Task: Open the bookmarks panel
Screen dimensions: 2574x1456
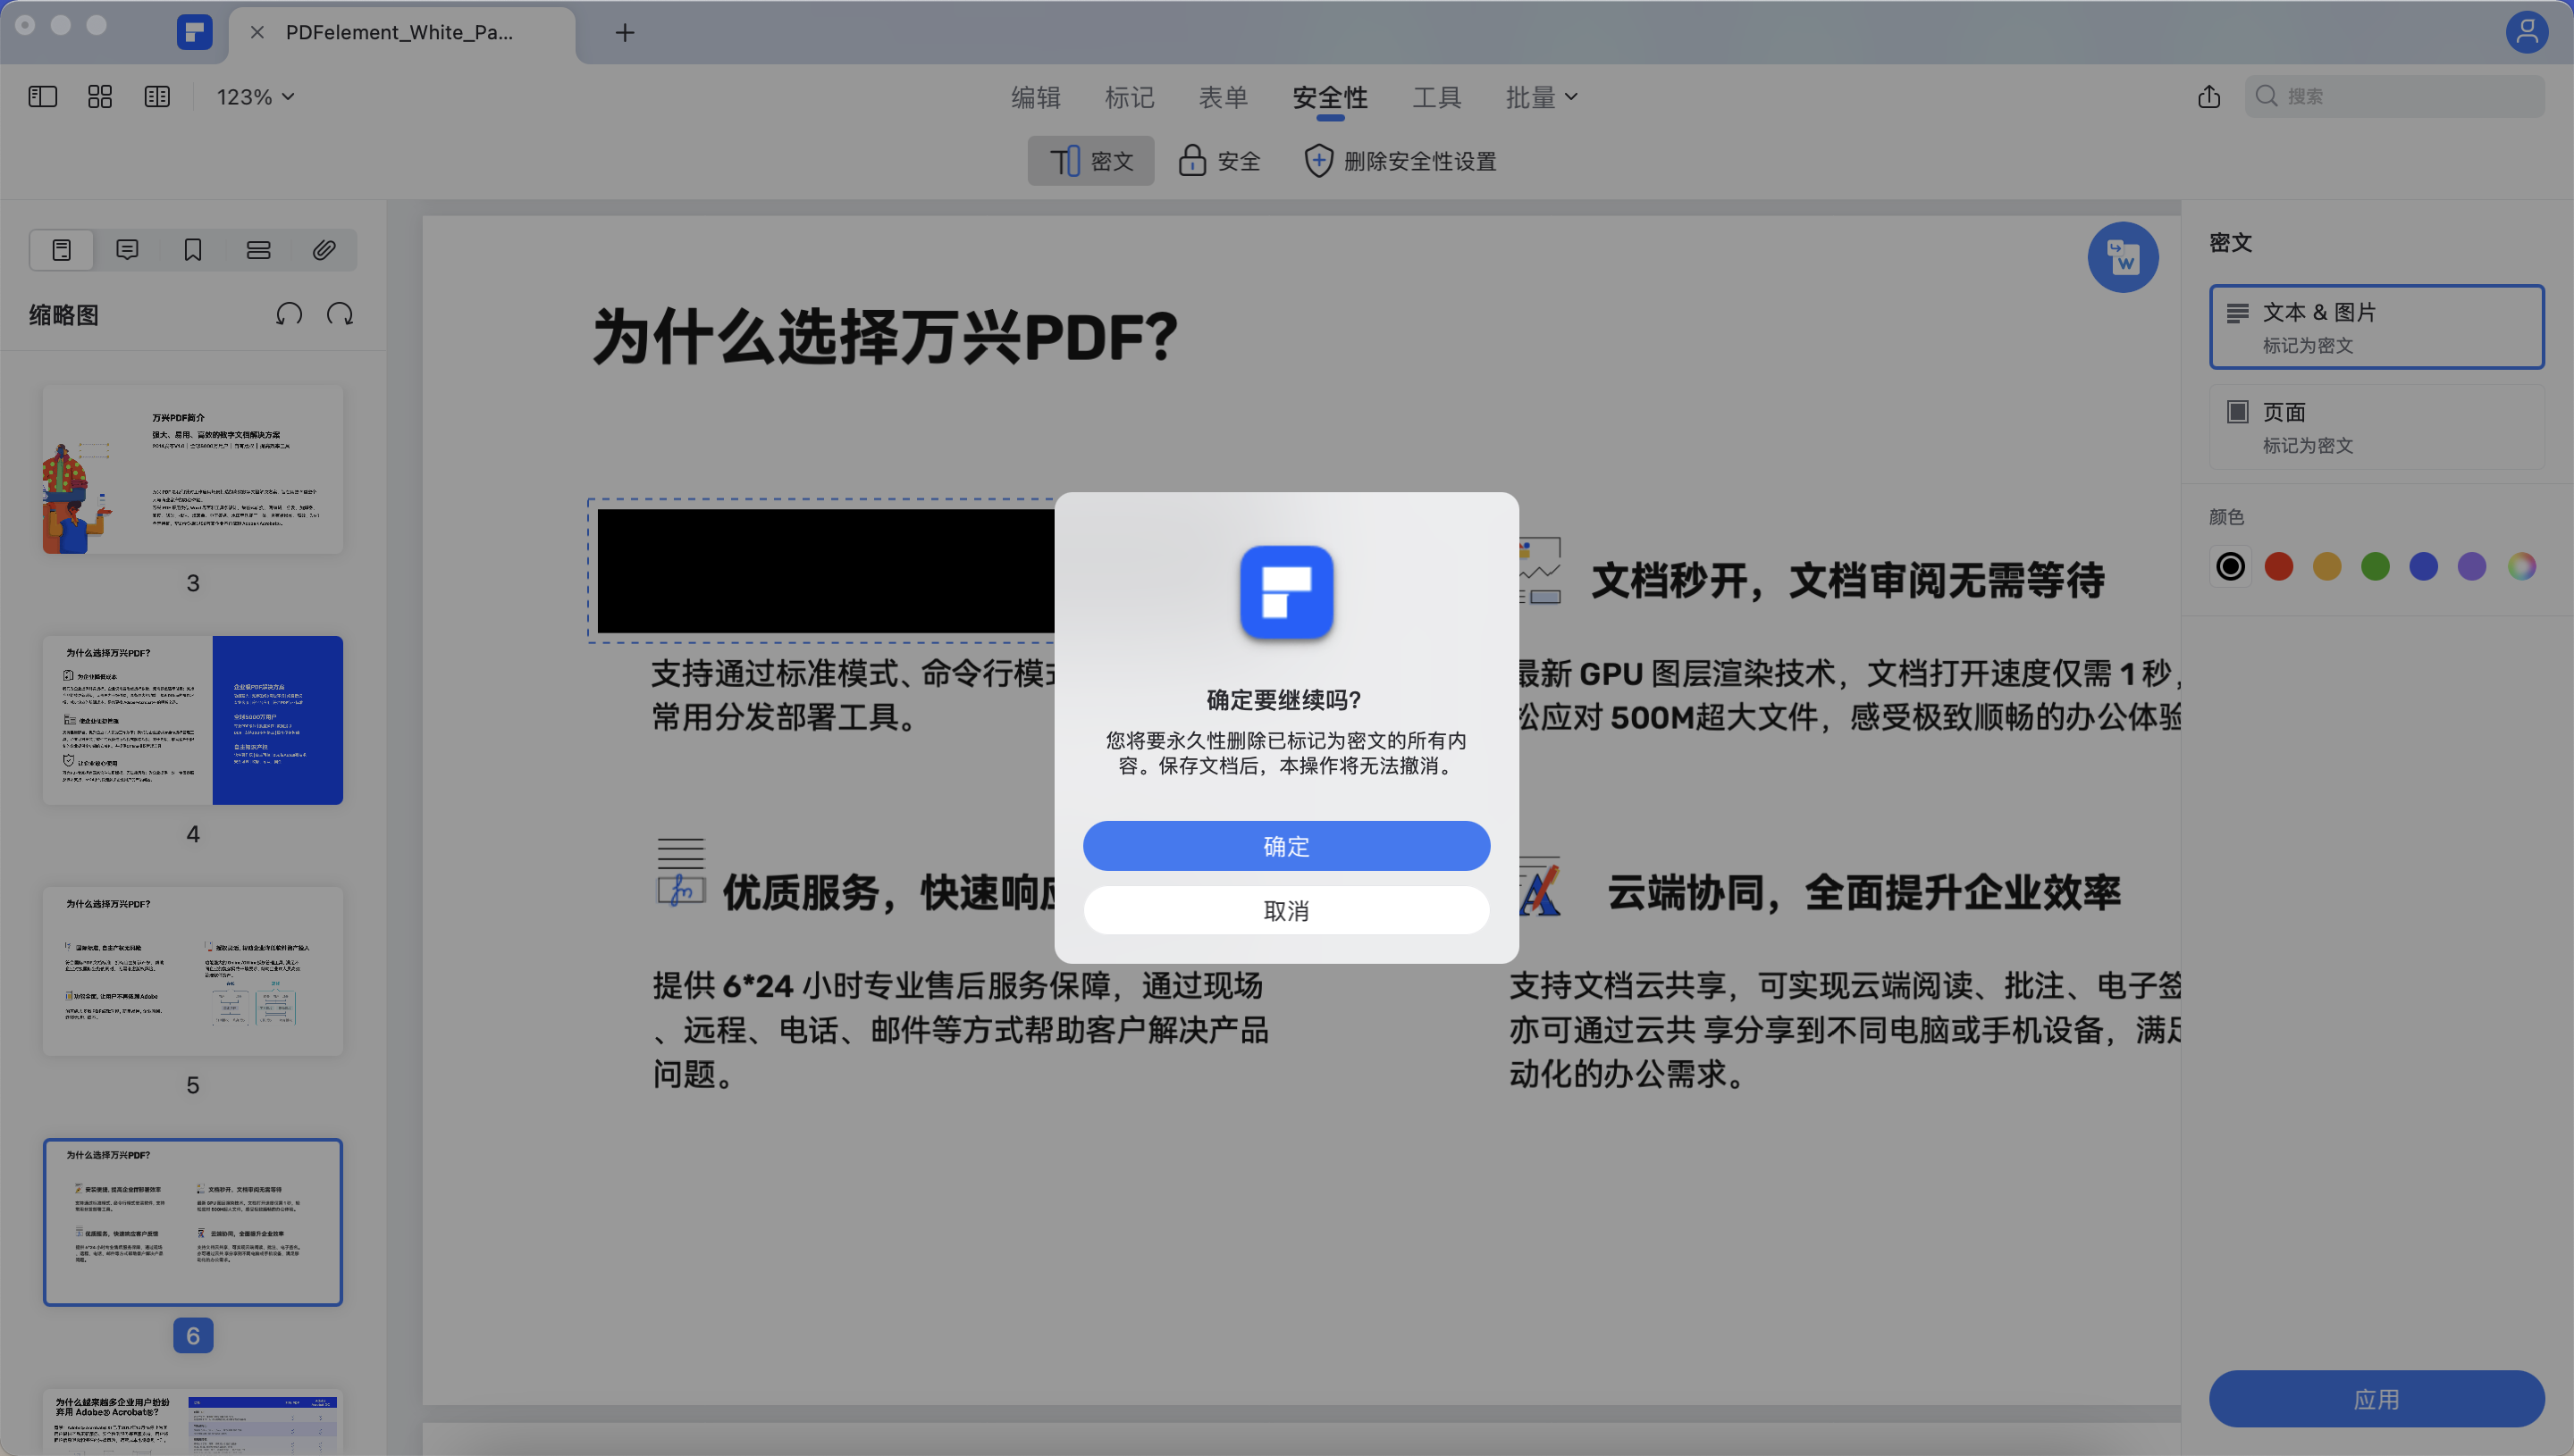Action: [192, 250]
